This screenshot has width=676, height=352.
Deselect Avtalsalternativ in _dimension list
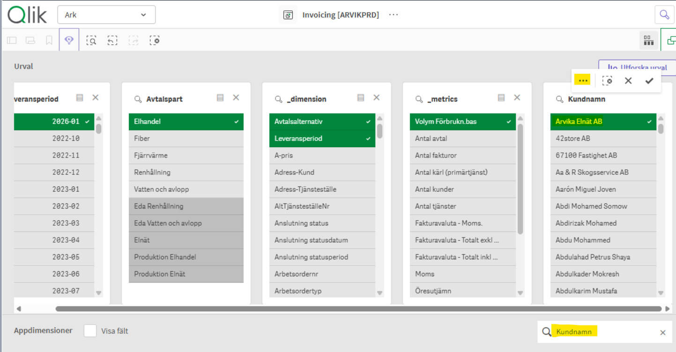(322, 122)
